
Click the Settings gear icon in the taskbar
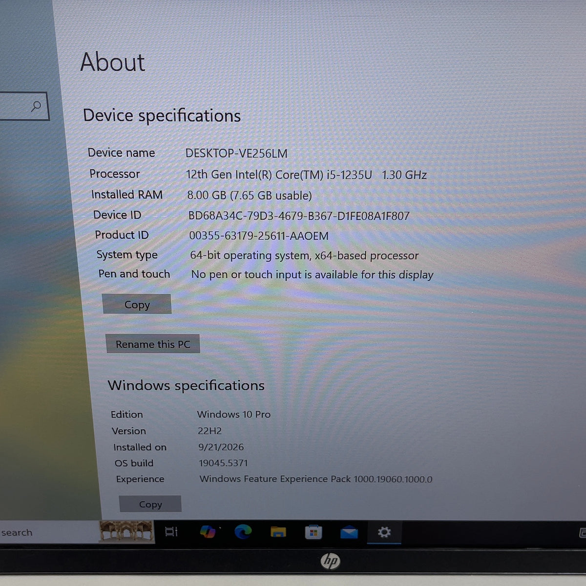click(384, 532)
